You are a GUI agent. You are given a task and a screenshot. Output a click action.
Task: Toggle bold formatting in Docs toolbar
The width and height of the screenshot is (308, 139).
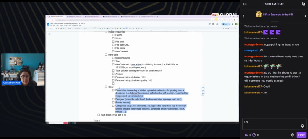tap(100, 28)
